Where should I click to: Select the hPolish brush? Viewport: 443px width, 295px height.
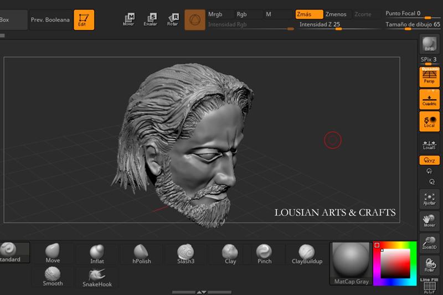[142, 254]
